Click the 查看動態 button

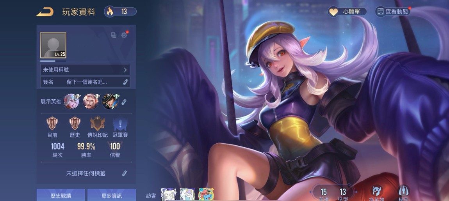(392, 12)
